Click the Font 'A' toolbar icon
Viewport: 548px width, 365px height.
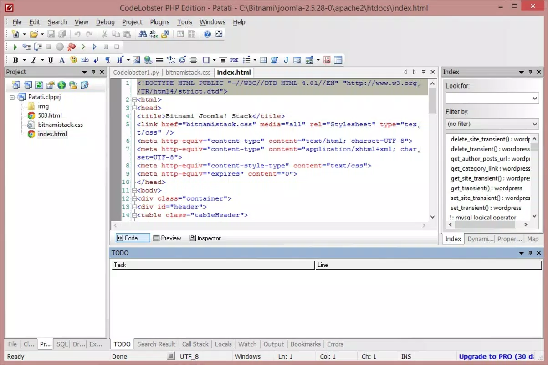[62, 60]
